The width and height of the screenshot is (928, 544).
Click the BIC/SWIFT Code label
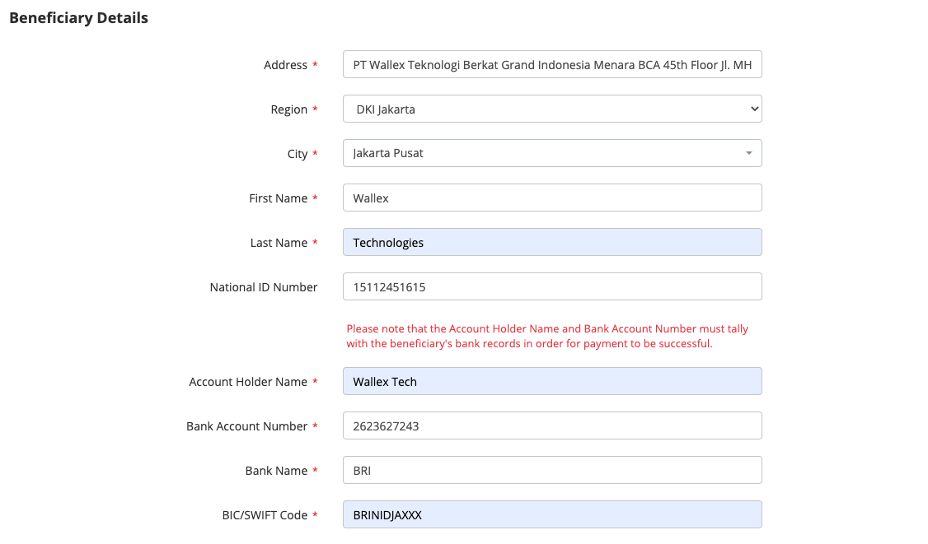tap(265, 515)
